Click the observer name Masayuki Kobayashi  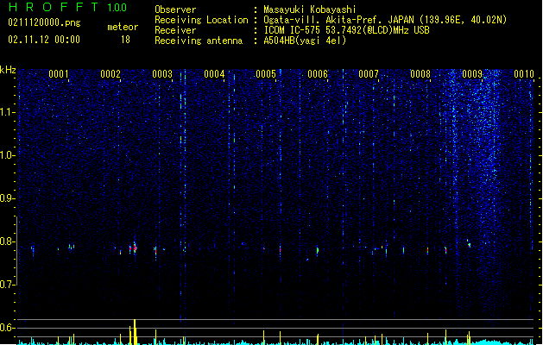coord(310,9)
